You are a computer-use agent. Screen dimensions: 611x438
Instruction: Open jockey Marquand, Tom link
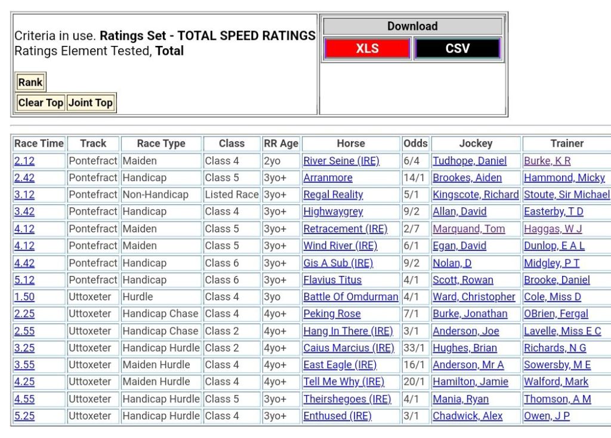point(468,229)
